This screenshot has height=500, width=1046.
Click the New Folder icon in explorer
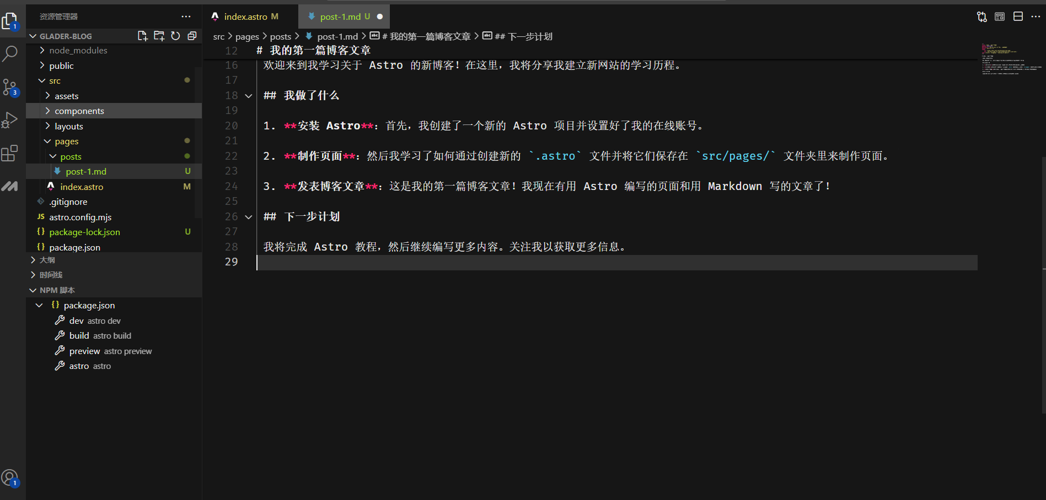(x=159, y=36)
